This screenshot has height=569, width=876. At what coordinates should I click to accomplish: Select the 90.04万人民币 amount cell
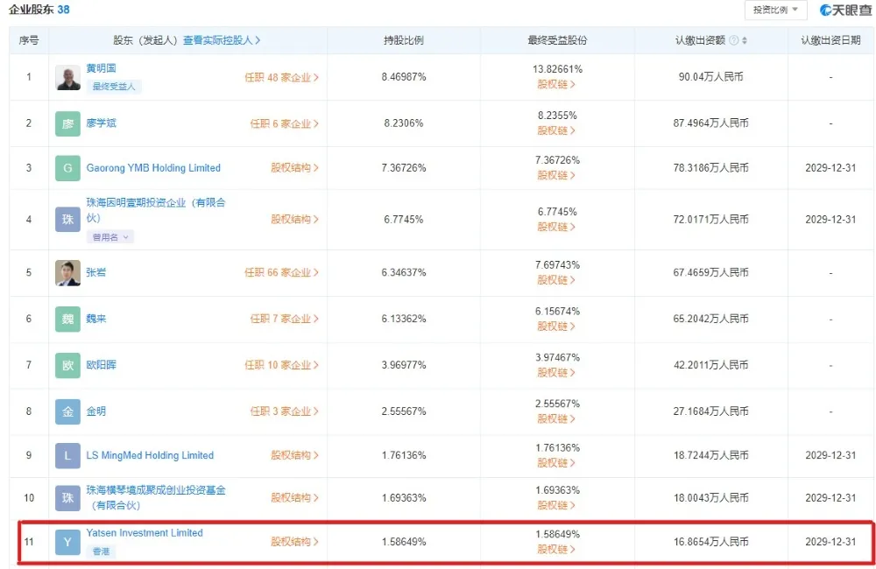710,77
